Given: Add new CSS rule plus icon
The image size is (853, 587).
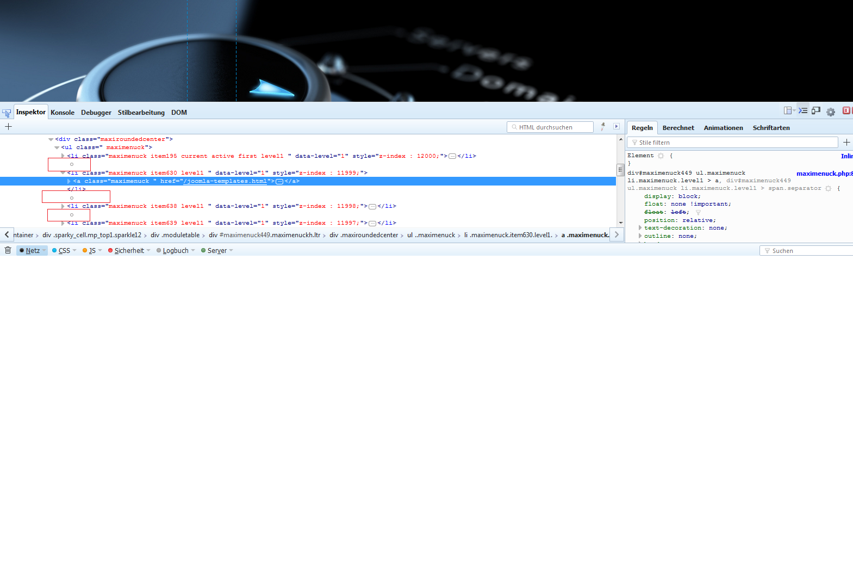Looking at the screenshot, I should 846,142.
